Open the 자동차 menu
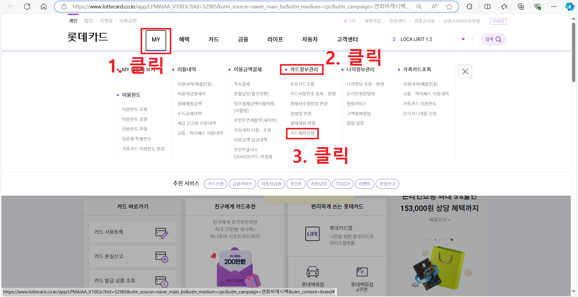The height and width of the screenshot is (297, 578). click(x=310, y=39)
